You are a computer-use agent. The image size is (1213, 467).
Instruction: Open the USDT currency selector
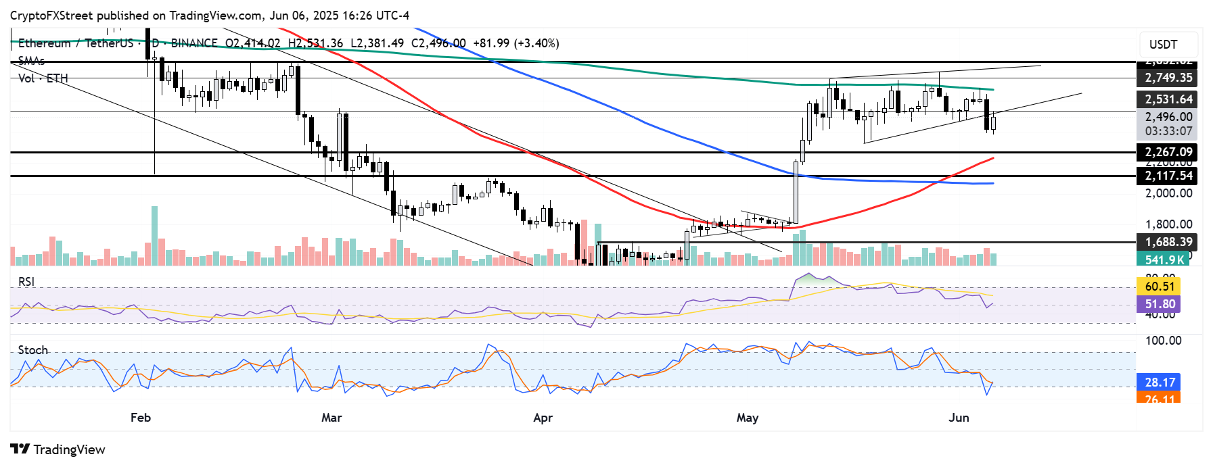tap(1163, 45)
